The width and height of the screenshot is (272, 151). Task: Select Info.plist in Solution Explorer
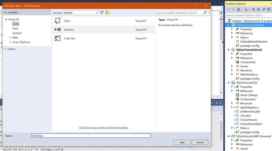pyautogui.click(x=245, y=116)
